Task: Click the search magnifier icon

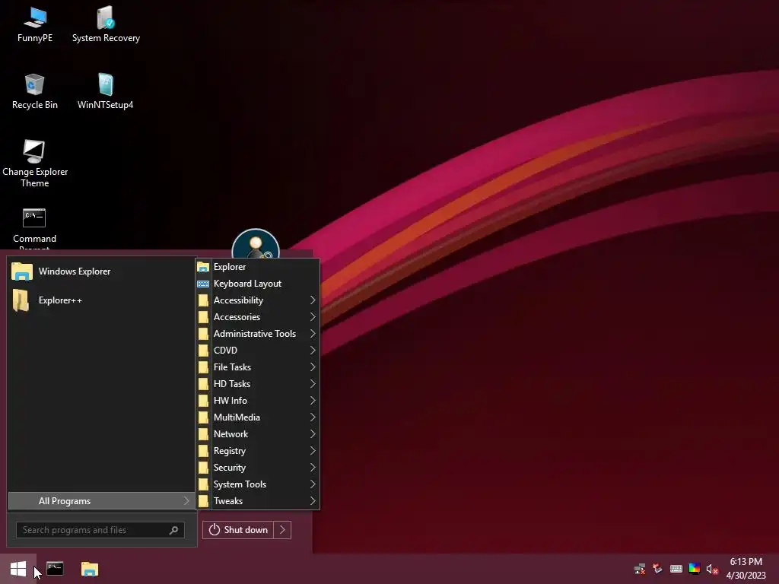Action: click(x=173, y=530)
